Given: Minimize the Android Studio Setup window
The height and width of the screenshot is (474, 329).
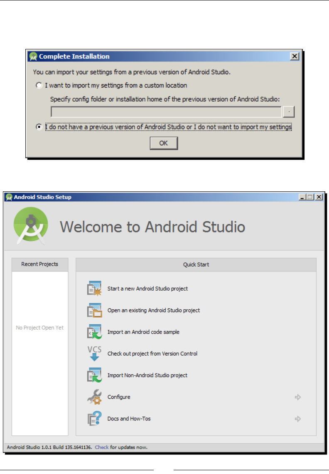Looking at the screenshot, I should (302, 197).
